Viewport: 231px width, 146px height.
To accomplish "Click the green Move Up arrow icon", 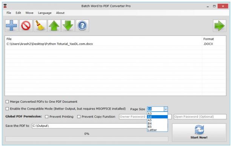I will click(54, 26).
